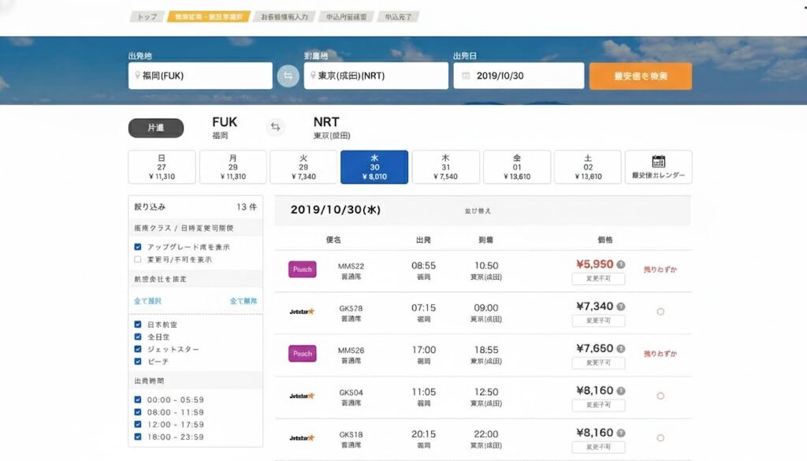The height and width of the screenshot is (461, 807).
Task: Open the arrival airport 東京(成田)(NRT) selector
Action: pos(376,76)
